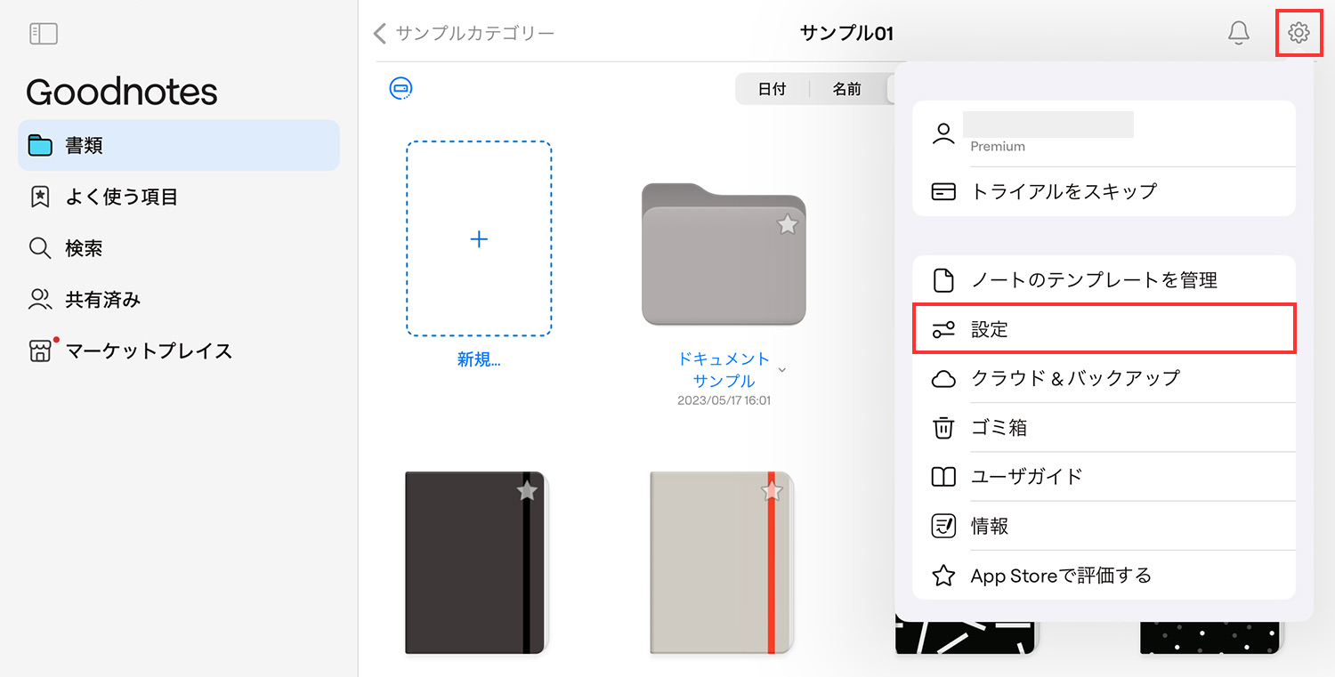Open 書類 in the sidebar
Viewport: 1335px width, 677px height.
pyautogui.click(x=179, y=145)
